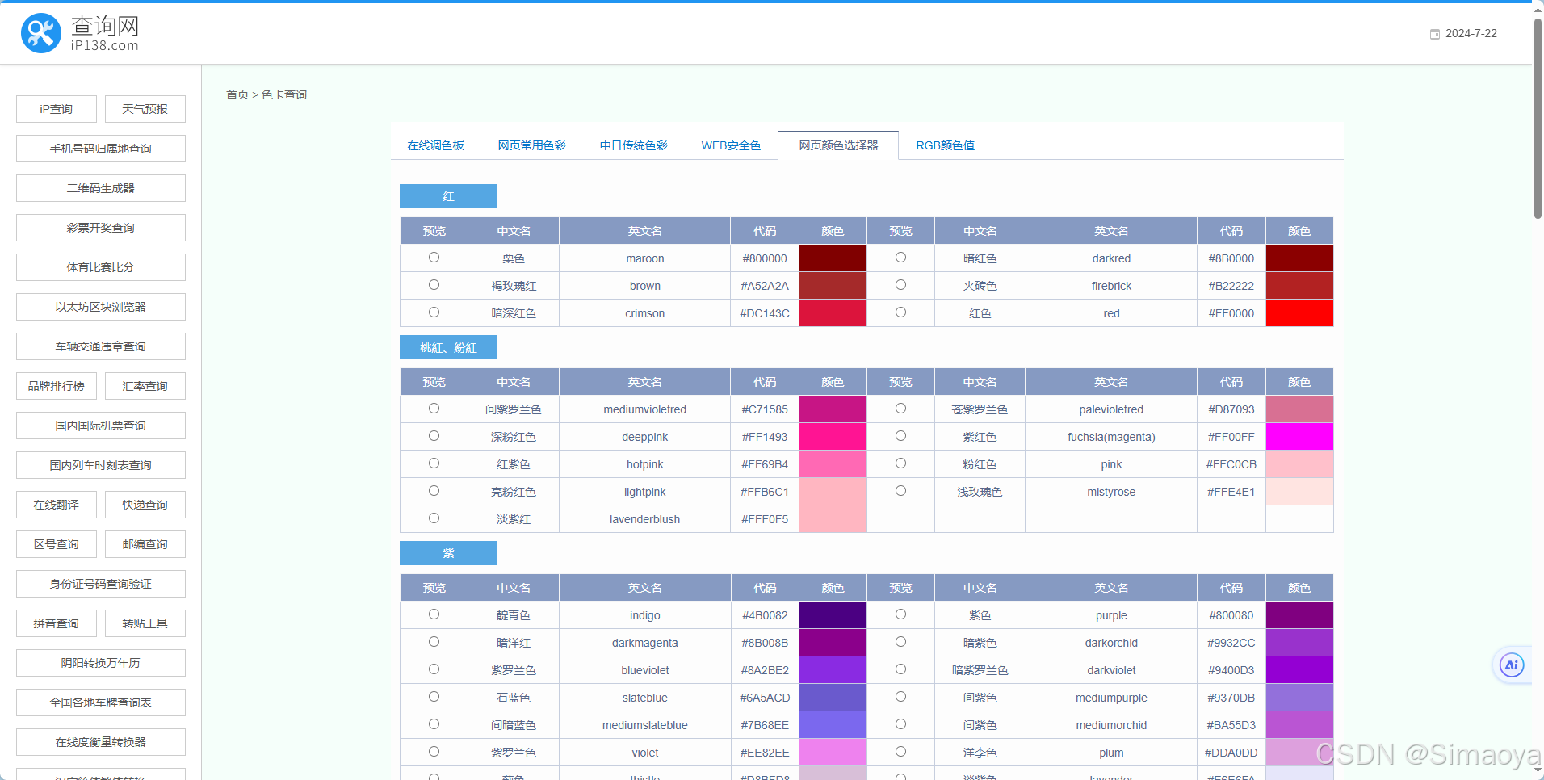Image resolution: width=1544 pixels, height=780 pixels.
Task: Click the 栗色 name cell
Action: 514,258
